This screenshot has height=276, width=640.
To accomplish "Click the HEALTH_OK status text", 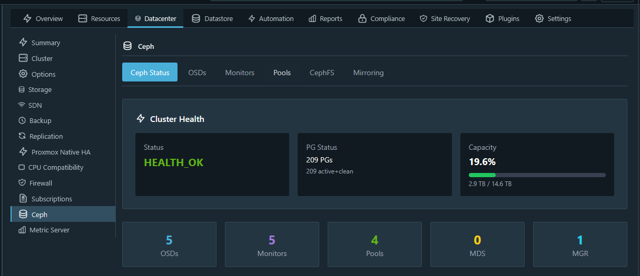I will coord(173,162).
